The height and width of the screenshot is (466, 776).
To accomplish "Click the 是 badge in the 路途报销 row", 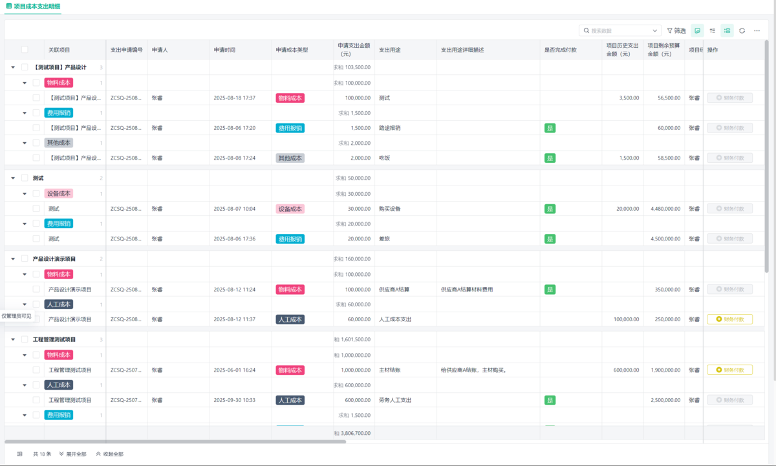I will coord(550,128).
